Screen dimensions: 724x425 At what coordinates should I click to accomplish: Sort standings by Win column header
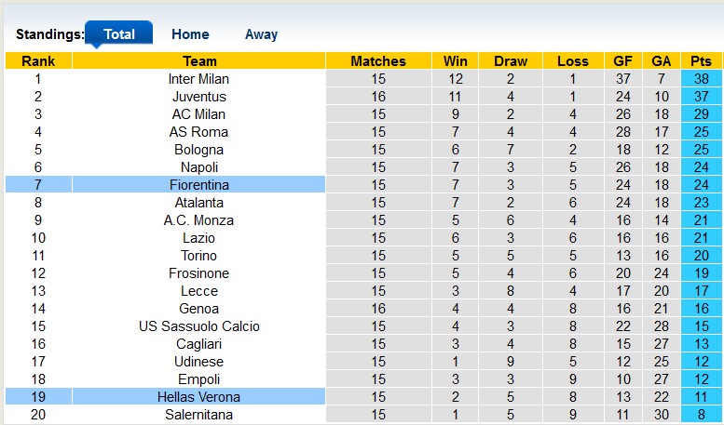[x=456, y=61]
